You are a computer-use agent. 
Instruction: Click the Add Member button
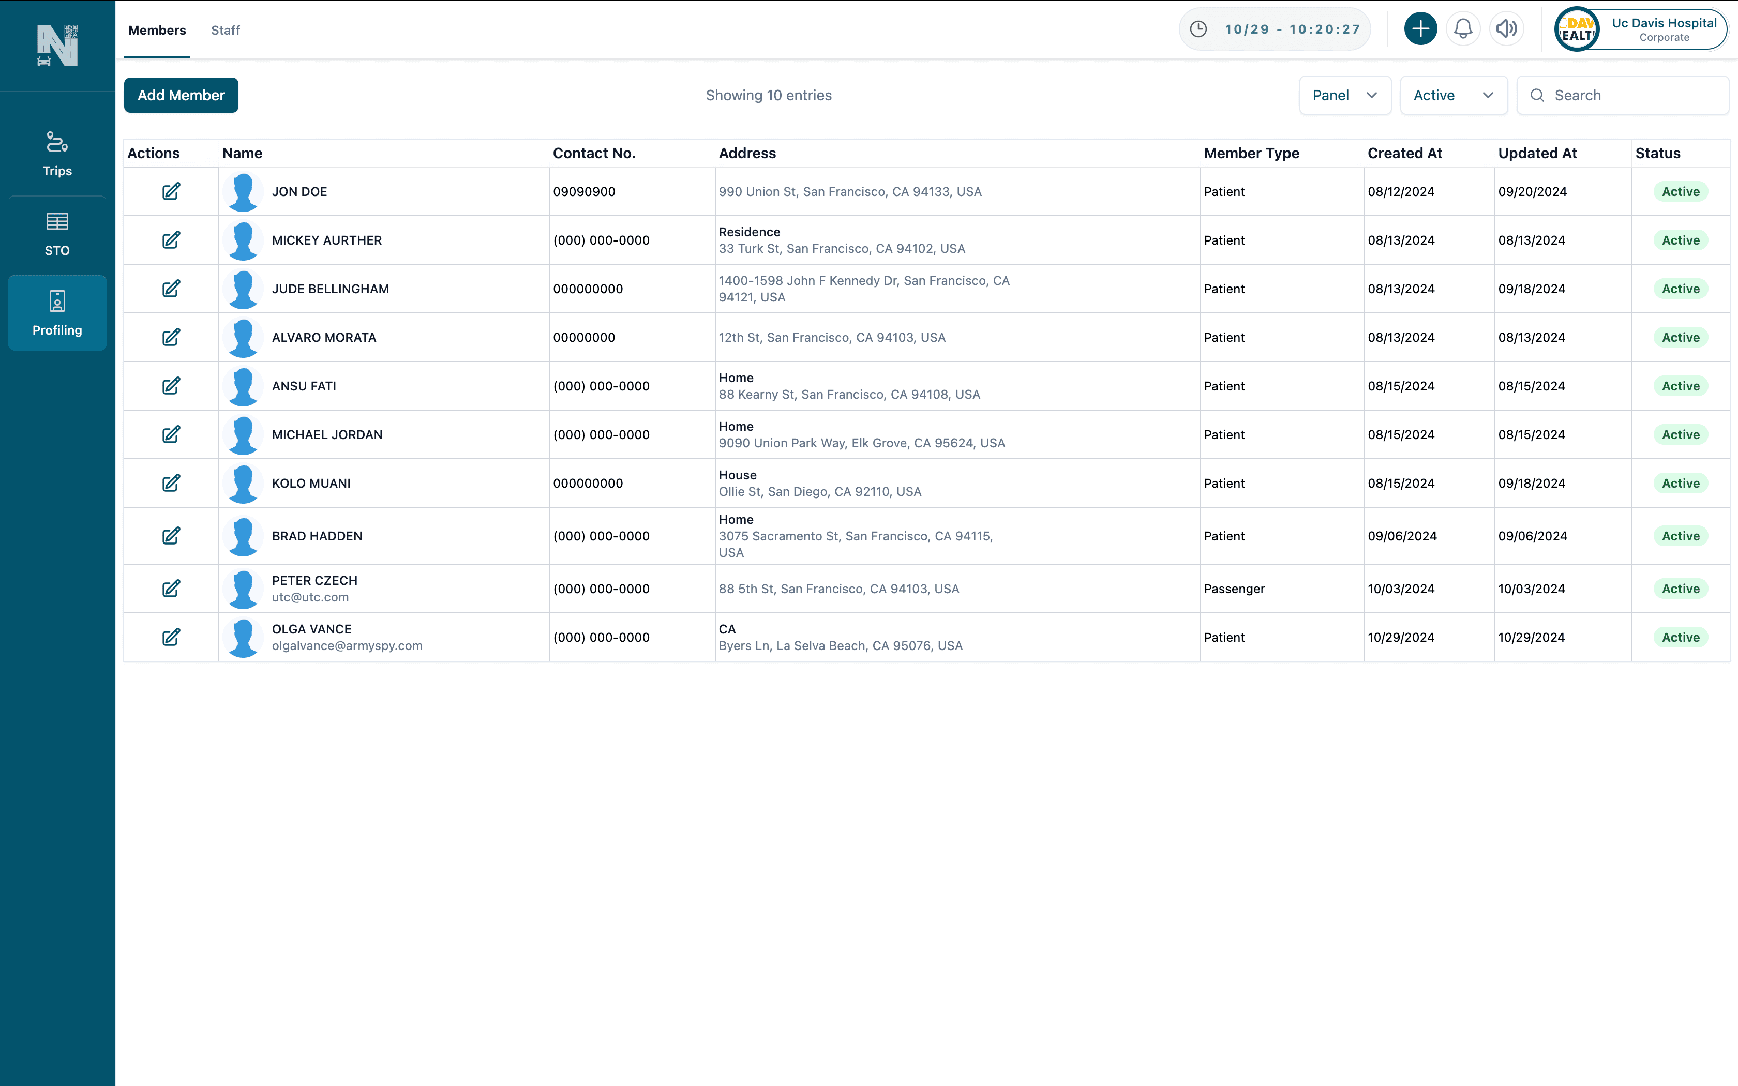click(181, 95)
